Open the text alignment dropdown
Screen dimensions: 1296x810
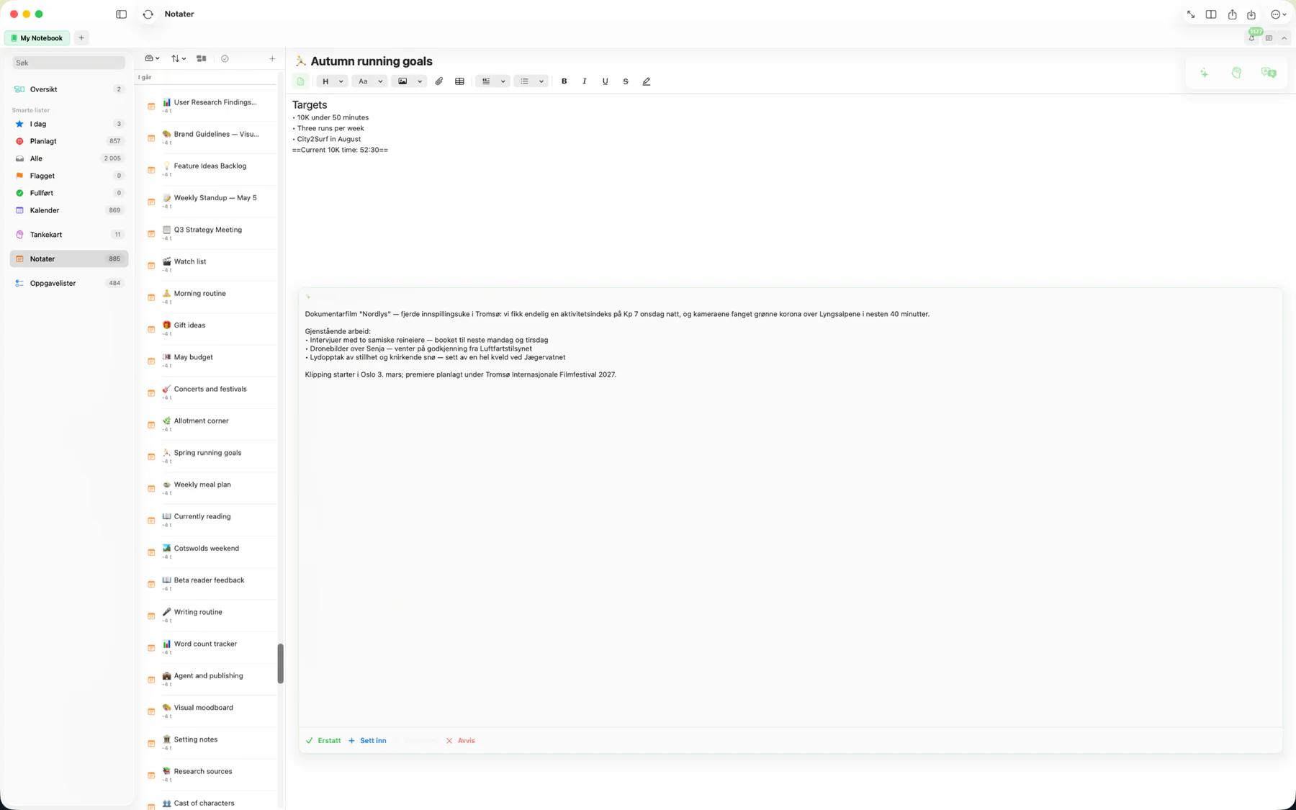tap(493, 81)
